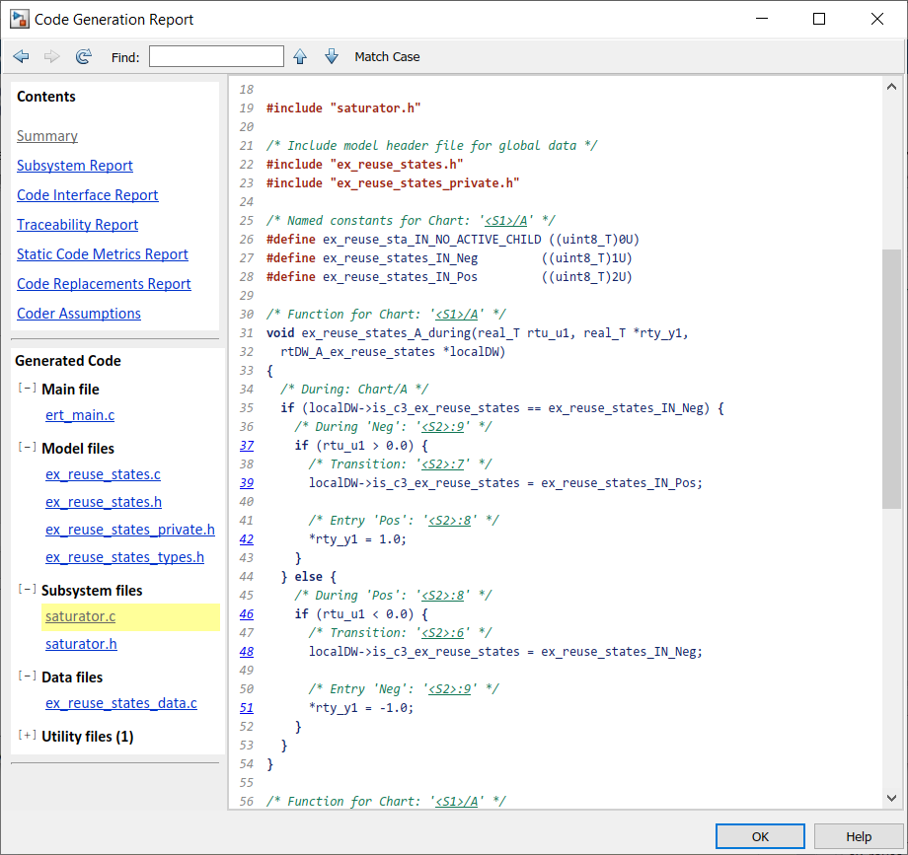Image resolution: width=908 pixels, height=855 pixels.
Task: Toggle the Match Case option
Action: (x=387, y=57)
